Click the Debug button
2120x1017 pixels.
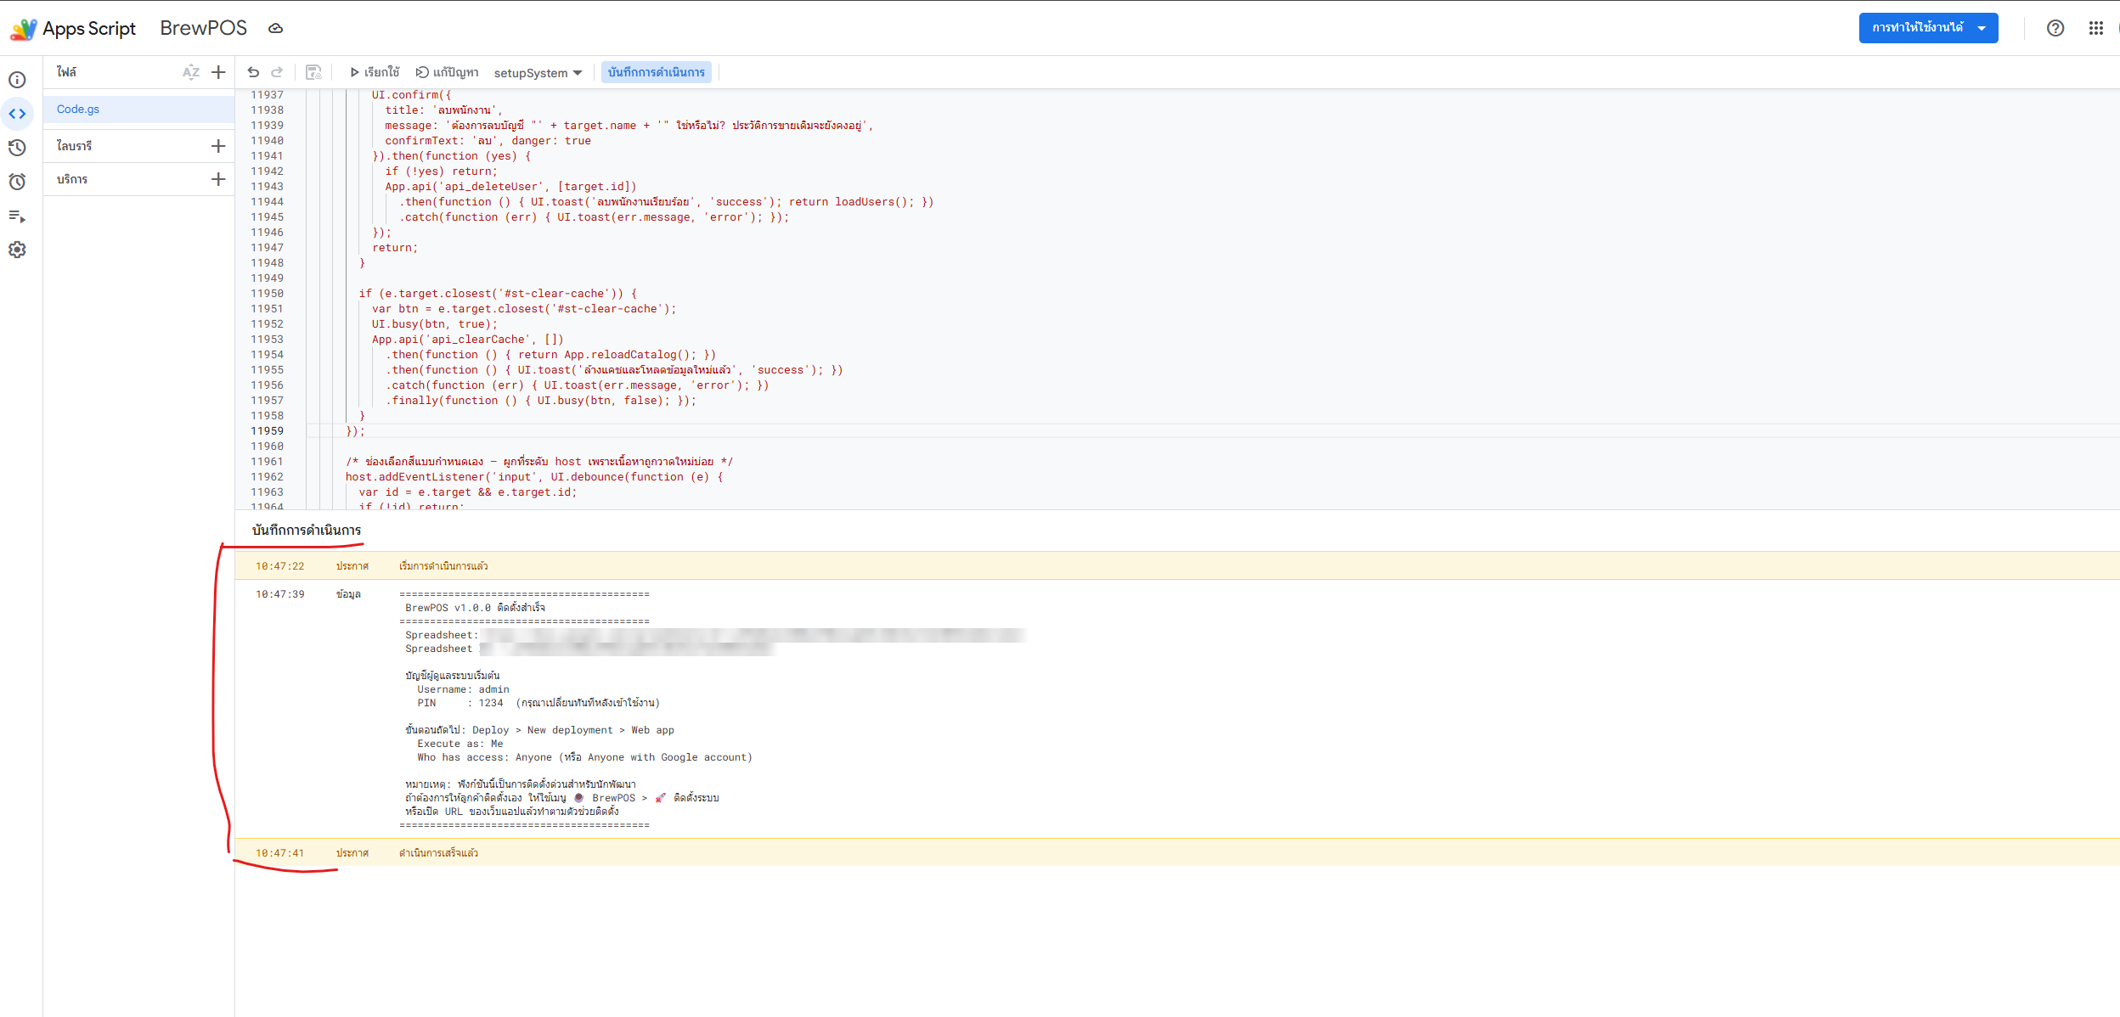tap(447, 72)
